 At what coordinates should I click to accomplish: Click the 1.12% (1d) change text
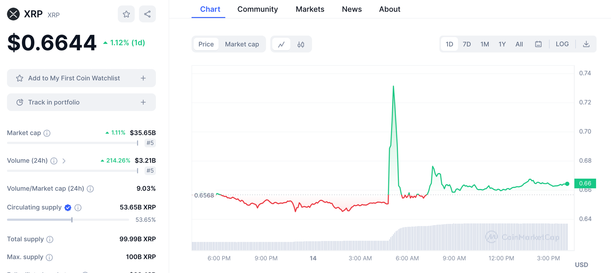pos(124,43)
